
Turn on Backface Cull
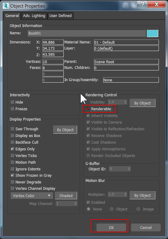pyautogui.click(x=12, y=142)
